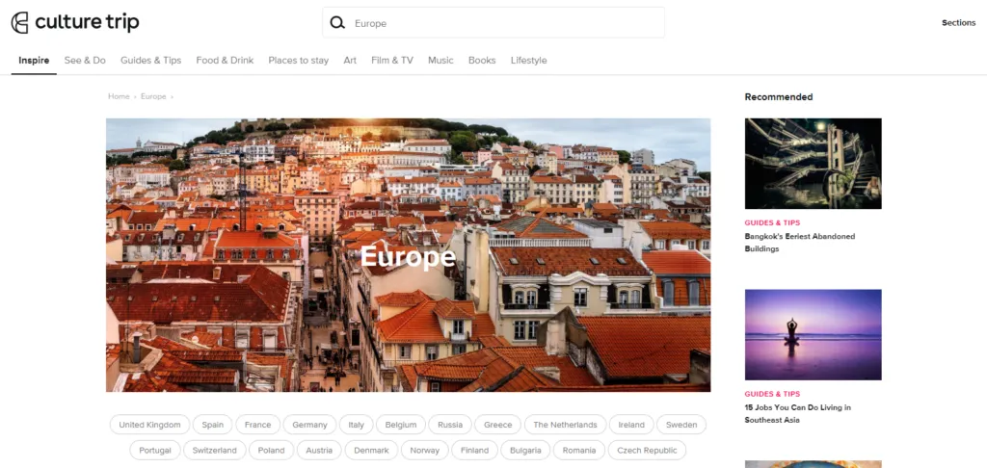
Task: Open the Bangkok abandoned buildings thumbnail
Action: (813, 164)
